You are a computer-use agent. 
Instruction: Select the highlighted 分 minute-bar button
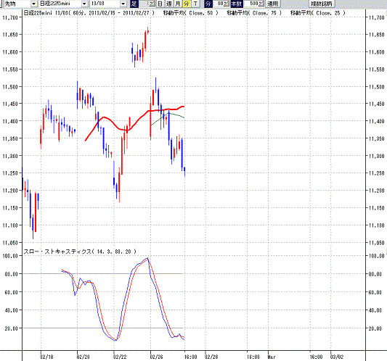[x=187, y=4]
